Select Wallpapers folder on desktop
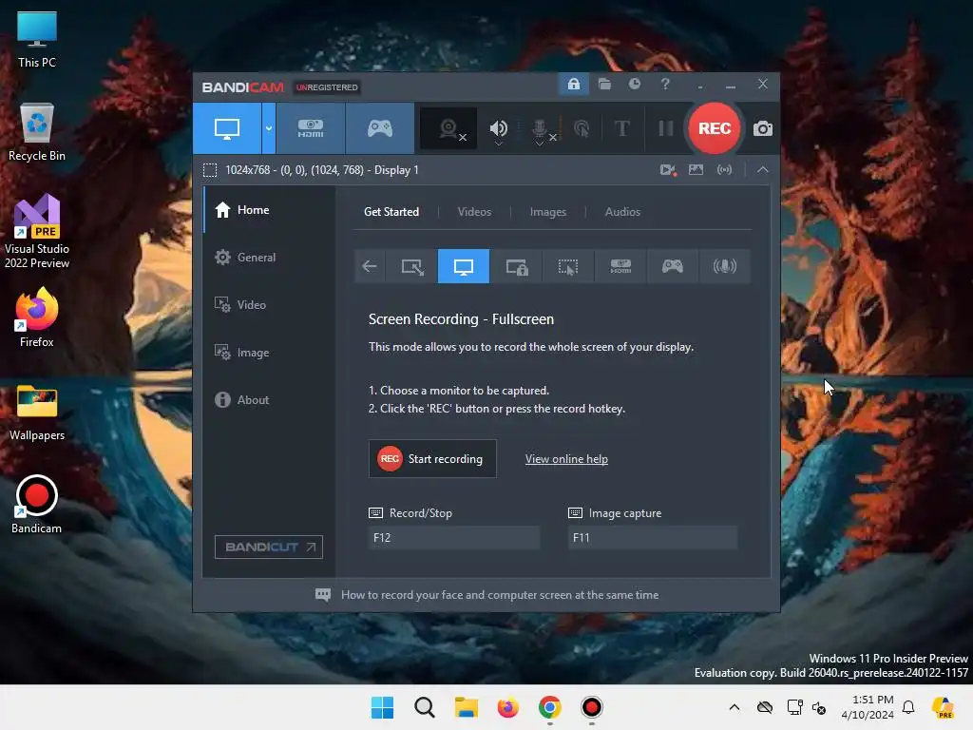This screenshot has width=973, height=730. (37, 413)
